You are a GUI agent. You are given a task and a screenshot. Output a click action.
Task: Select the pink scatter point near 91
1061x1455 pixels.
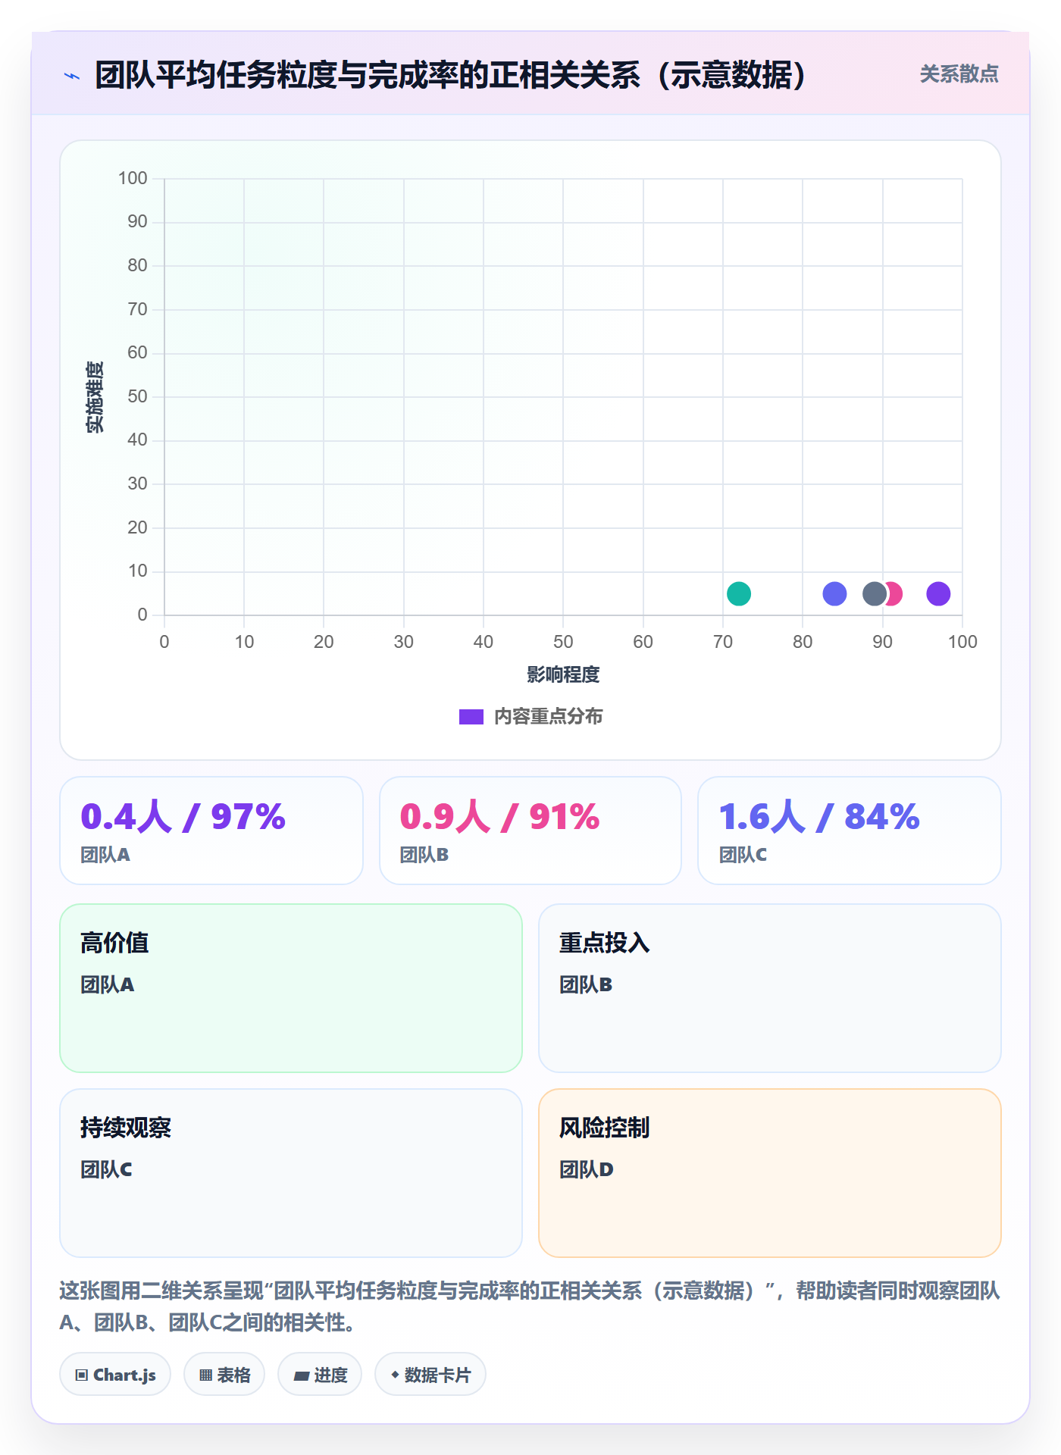pos(895,593)
